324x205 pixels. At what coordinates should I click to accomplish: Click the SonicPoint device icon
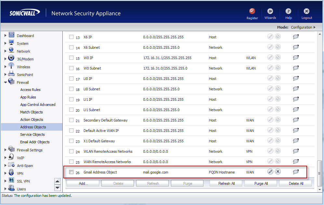pos(11,73)
